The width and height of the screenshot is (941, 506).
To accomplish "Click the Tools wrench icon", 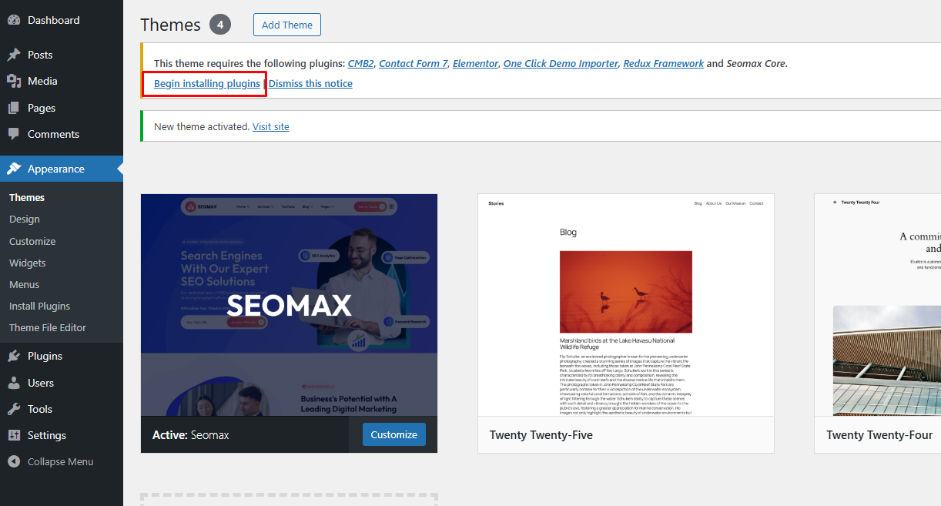I will (14, 409).
